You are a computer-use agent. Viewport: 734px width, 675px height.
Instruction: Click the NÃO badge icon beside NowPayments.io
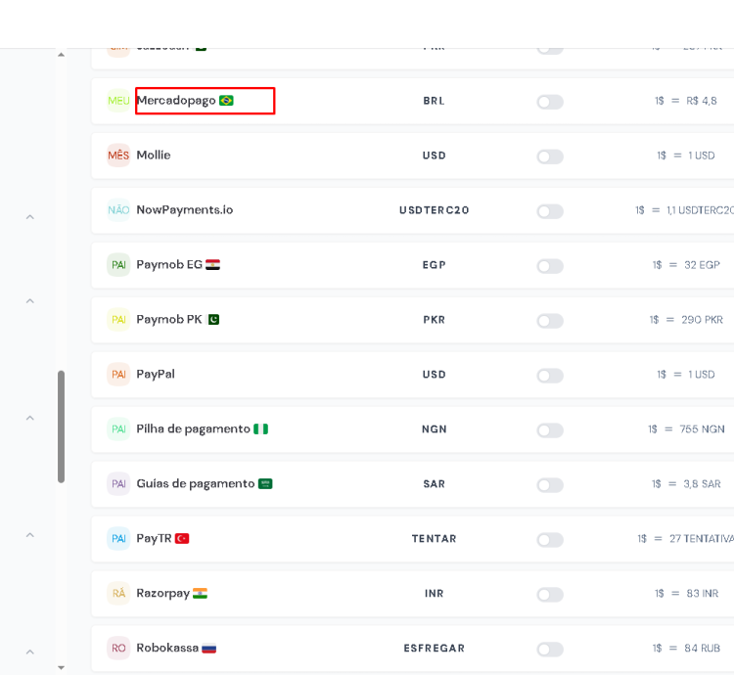tap(118, 210)
